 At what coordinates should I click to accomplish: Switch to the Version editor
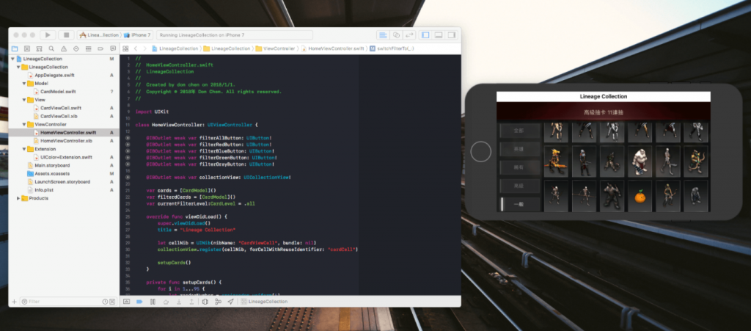[x=409, y=35]
